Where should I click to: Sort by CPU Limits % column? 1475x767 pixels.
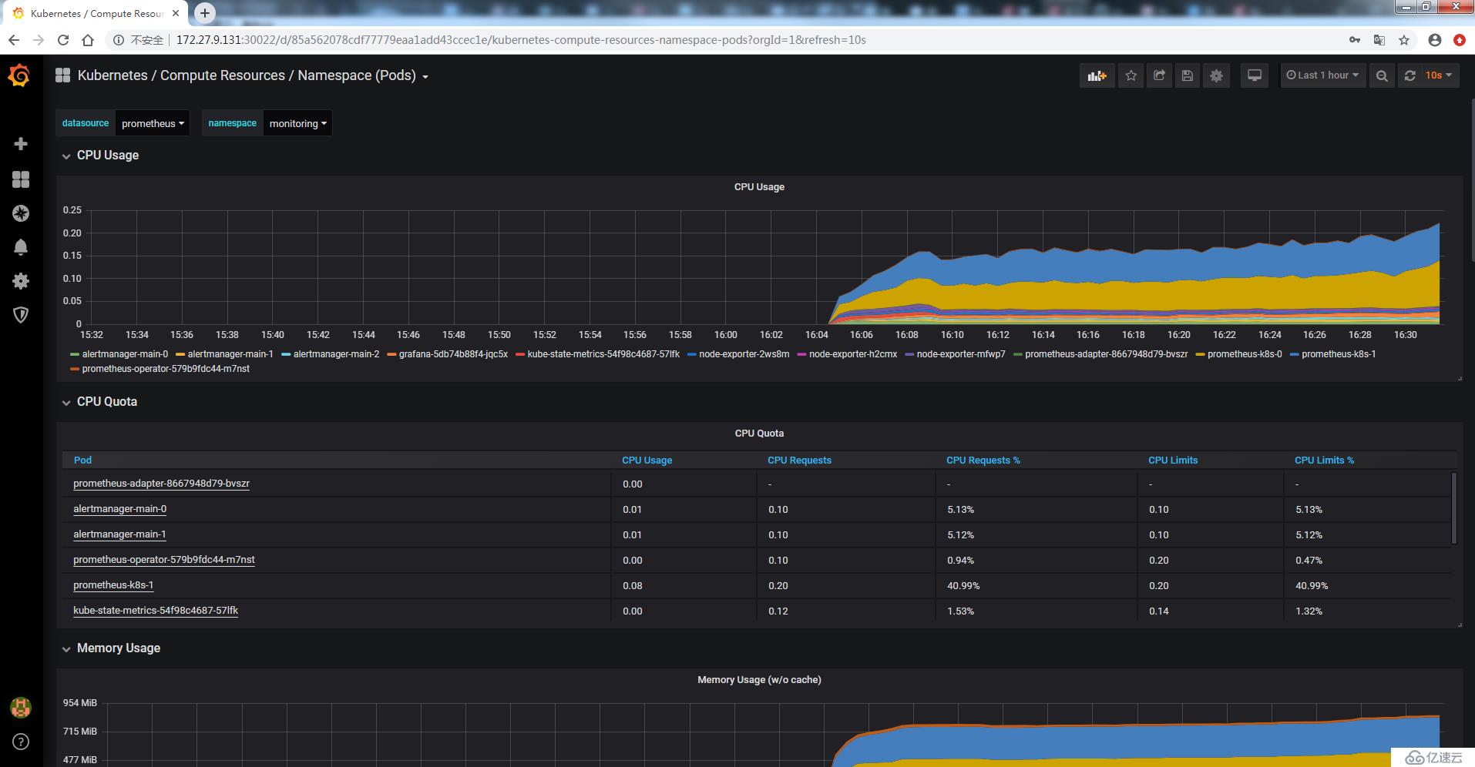[x=1324, y=460]
